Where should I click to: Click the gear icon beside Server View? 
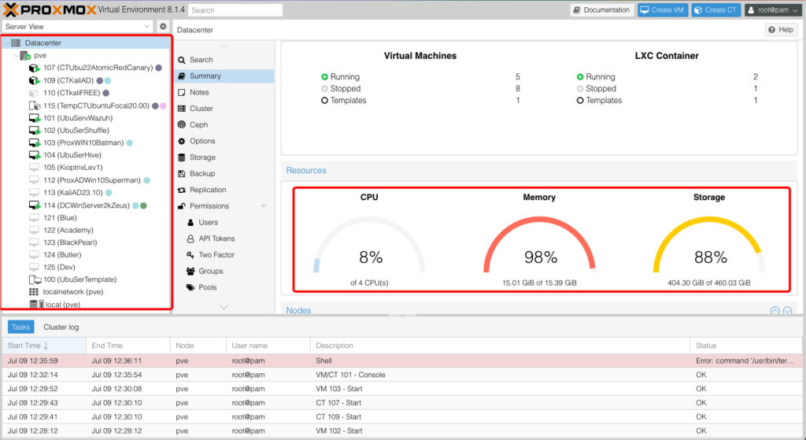pyautogui.click(x=163, y=26)
